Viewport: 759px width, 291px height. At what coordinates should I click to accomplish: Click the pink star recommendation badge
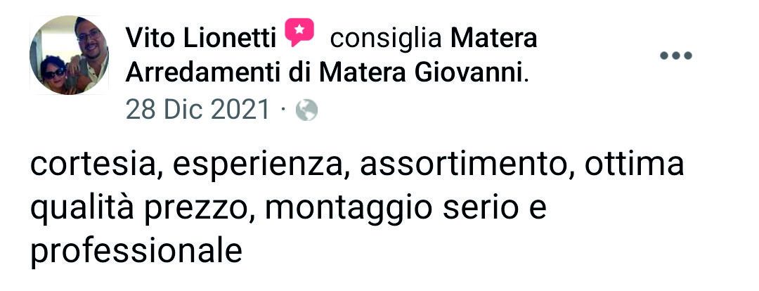[x=299, y=32]
